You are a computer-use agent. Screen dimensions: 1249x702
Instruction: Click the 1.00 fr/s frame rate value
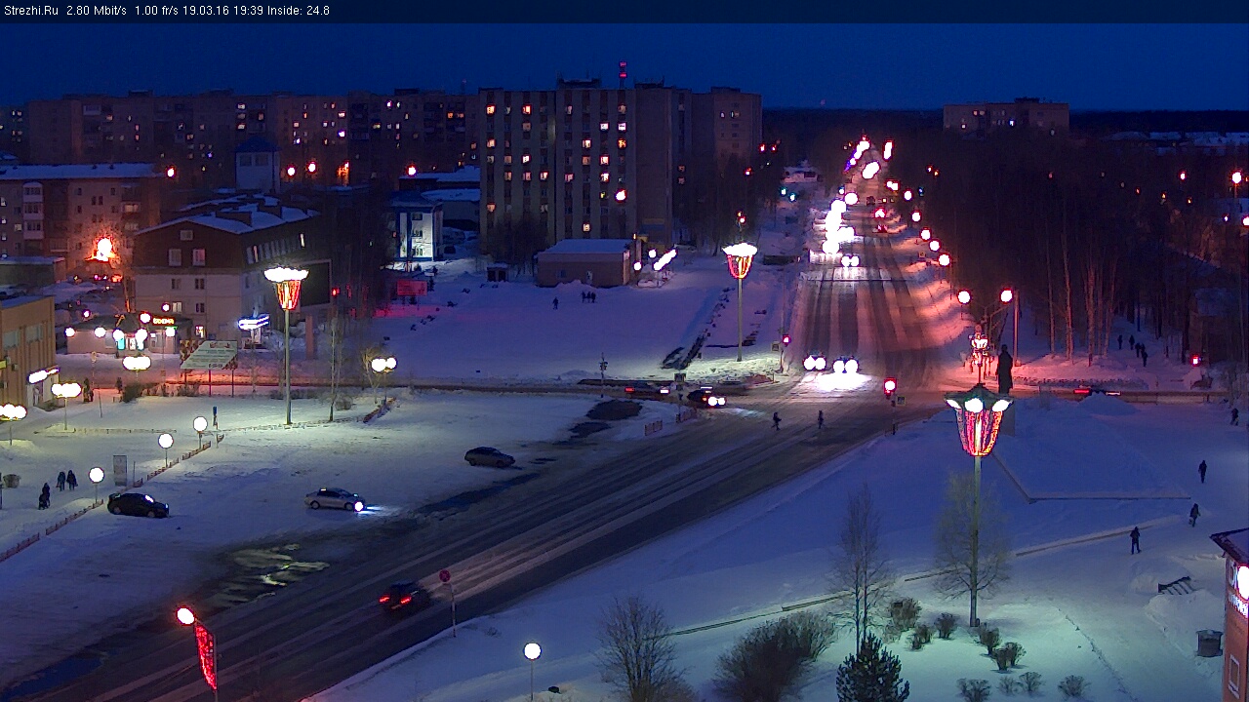point(158,11)
